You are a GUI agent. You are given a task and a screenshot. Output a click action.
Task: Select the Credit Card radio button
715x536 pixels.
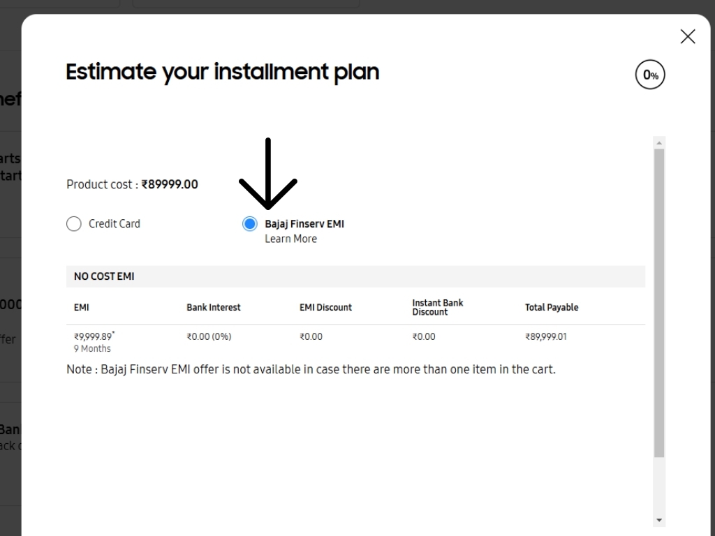74,224
